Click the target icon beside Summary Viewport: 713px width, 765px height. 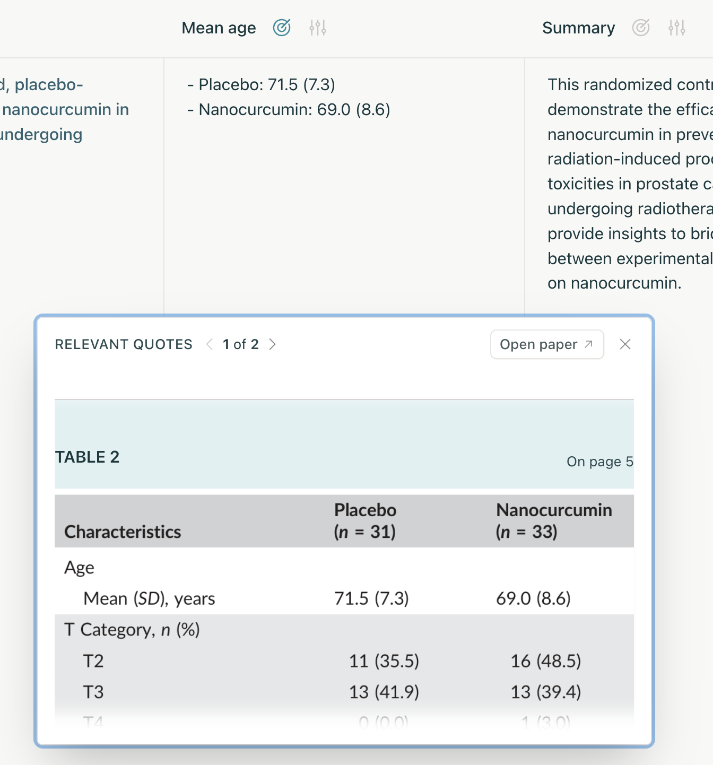coord(641,28)
